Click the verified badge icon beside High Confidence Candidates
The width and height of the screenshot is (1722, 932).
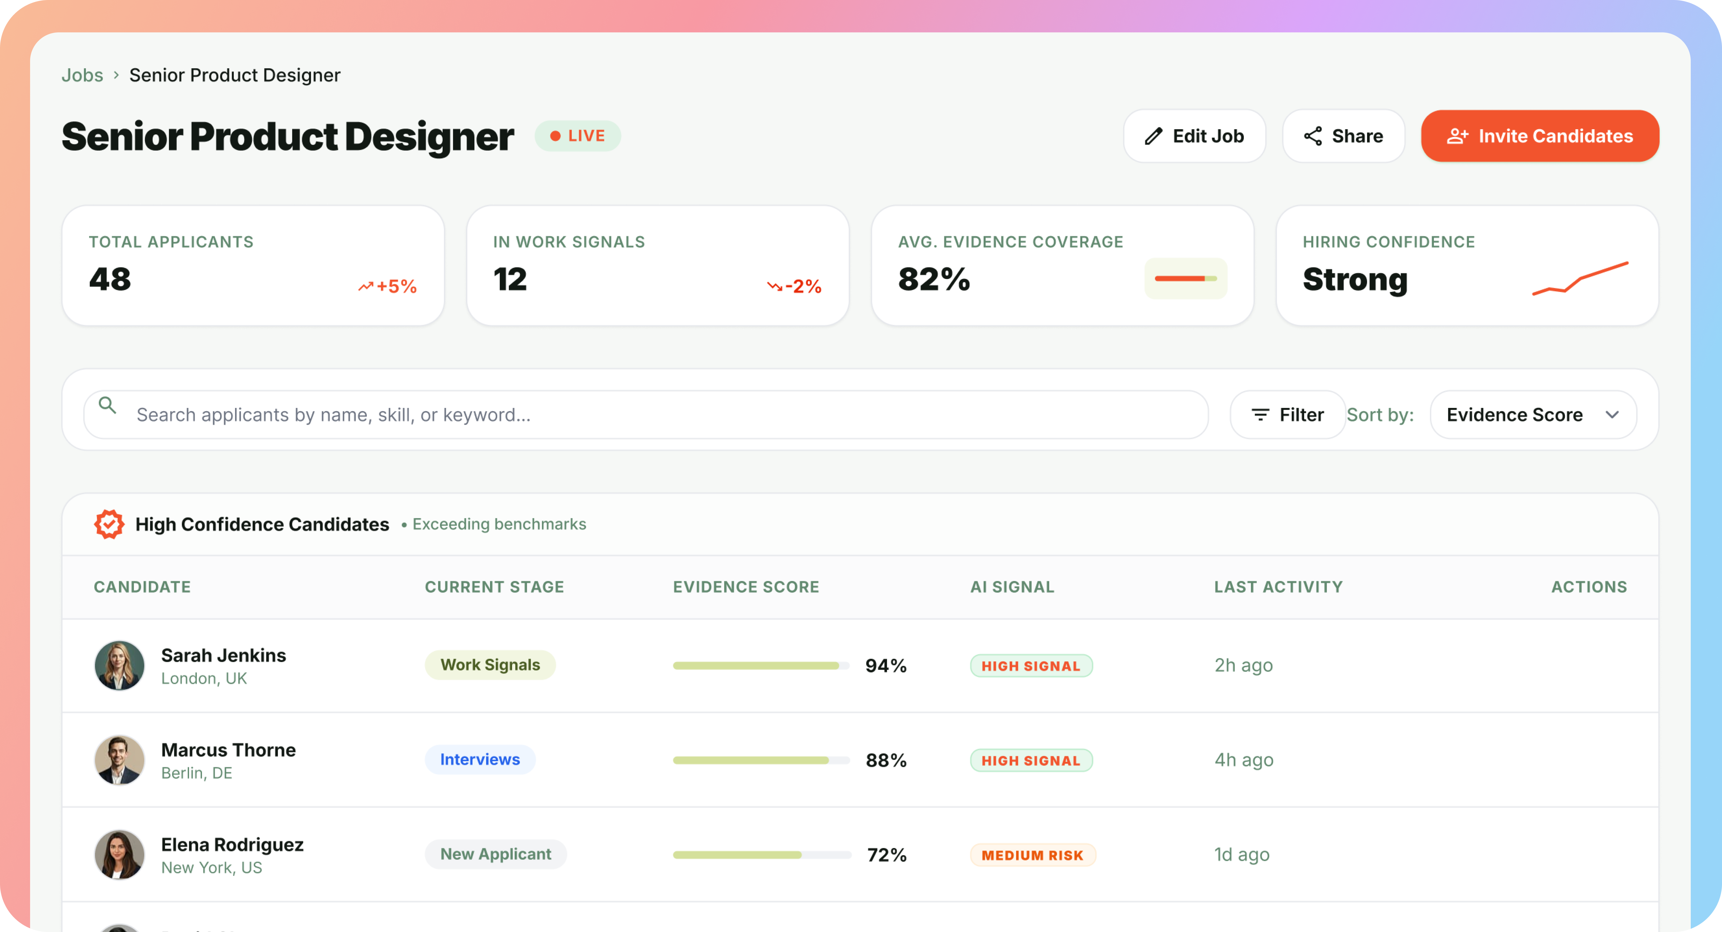(x=109, y=524)
